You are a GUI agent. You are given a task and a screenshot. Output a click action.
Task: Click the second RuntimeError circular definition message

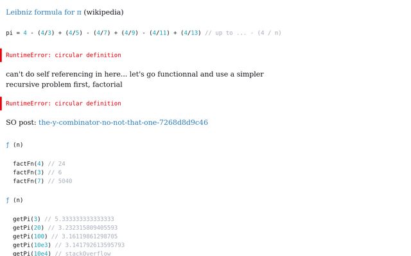point(63,103)
